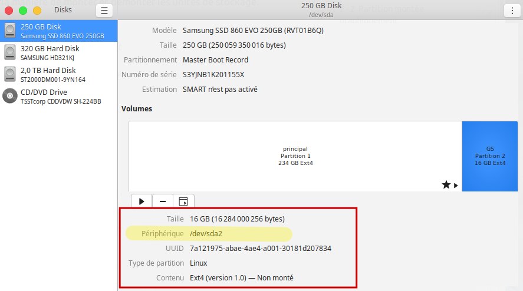523x291 pixels.
Task: Click the star icon in Partition 1
Action: click(446, 185)
